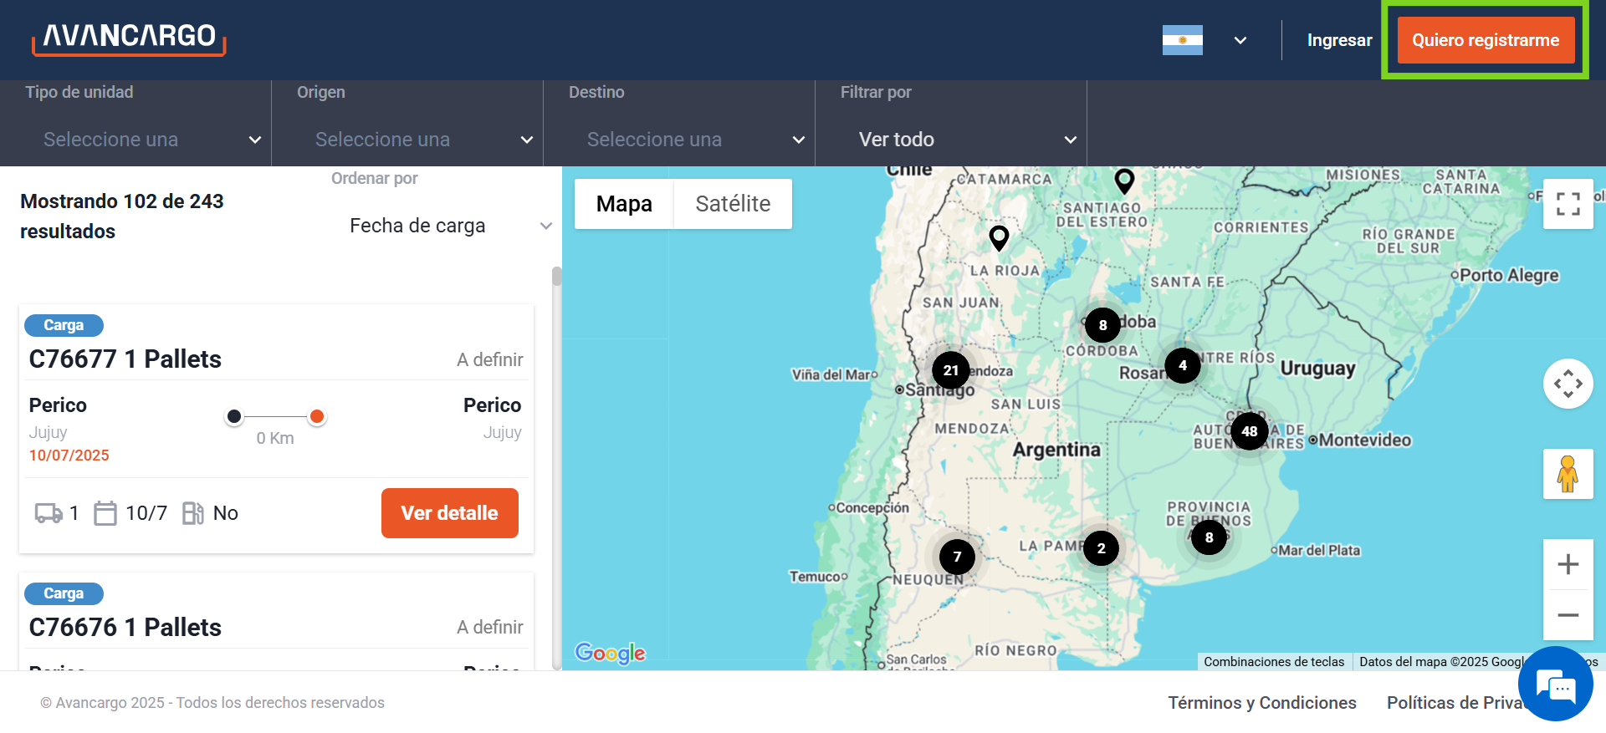Click the Quiero registrarme button
This screenshot has width=1606, height=733.
(x=1485, y=40)
